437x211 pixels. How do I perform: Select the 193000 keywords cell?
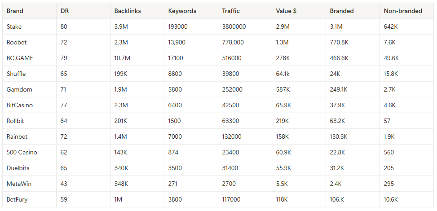(x=191, y=26)
